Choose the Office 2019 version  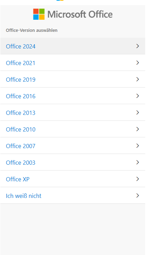coord(21,80)
